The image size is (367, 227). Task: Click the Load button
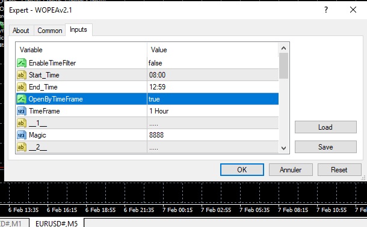[325, 127]
